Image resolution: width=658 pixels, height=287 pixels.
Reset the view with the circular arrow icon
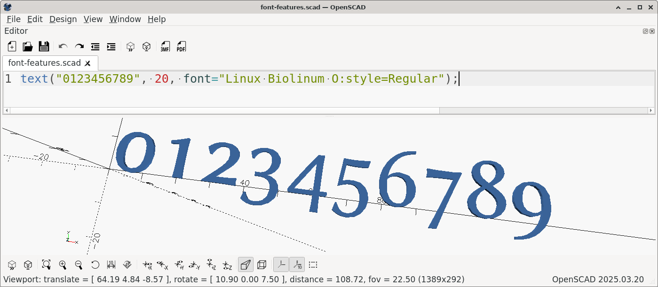click(x=95, y=264)
